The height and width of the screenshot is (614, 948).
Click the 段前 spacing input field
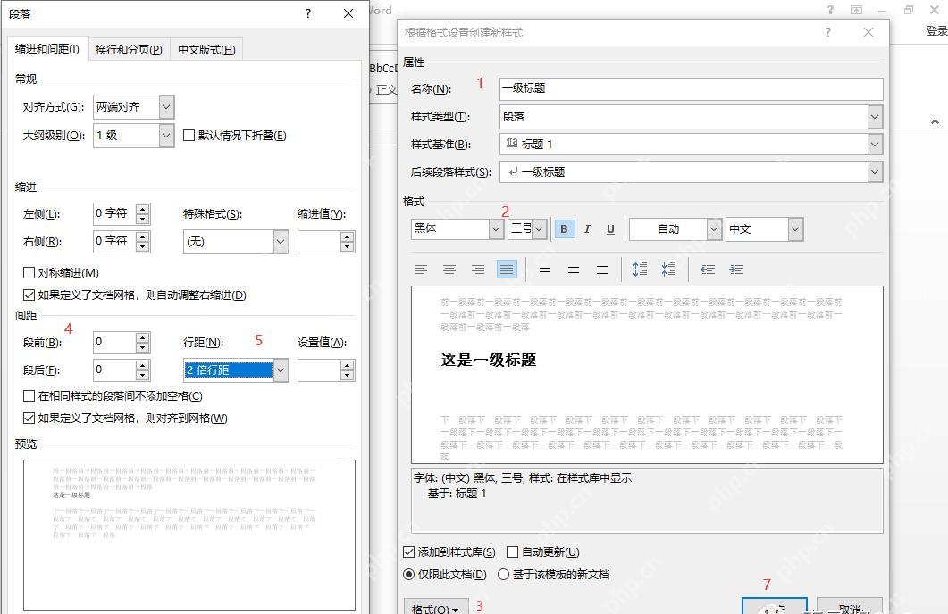coord(113,343)
